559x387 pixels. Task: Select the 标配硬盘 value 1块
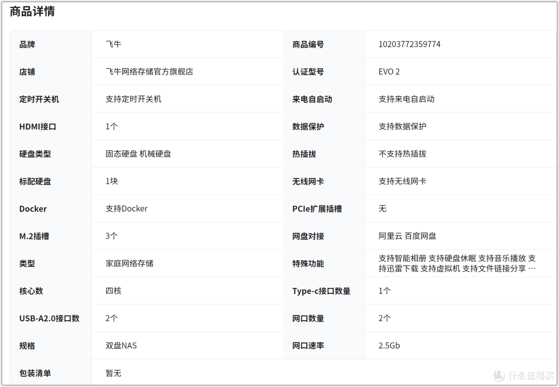coord(112,182)
